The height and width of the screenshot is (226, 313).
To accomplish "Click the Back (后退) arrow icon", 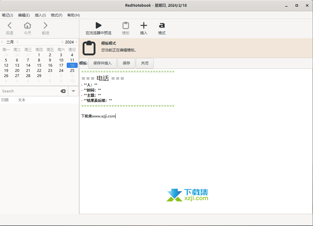I will click(9, 25).
